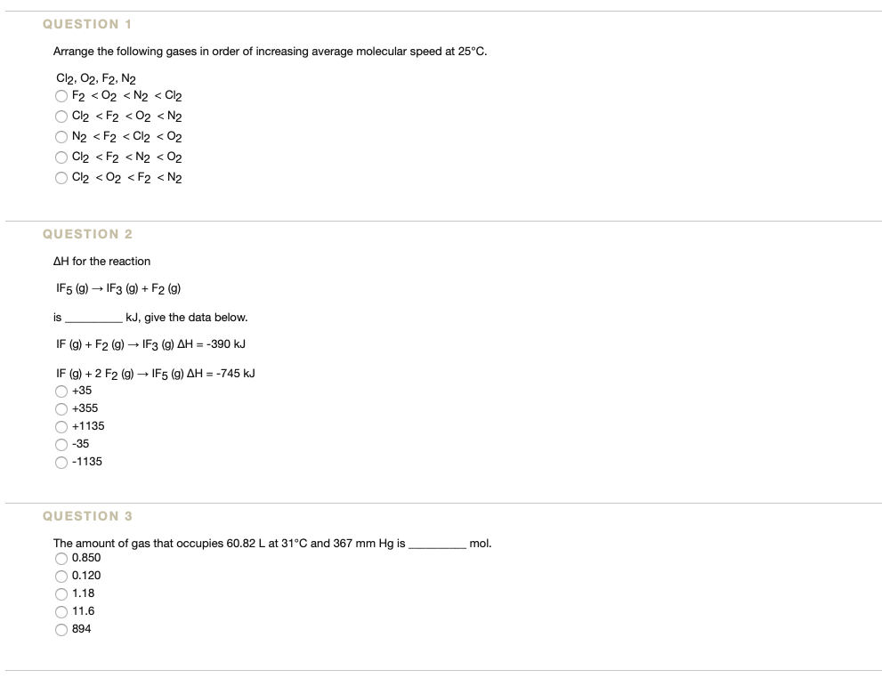
Task: Choose +355 for Question 2
Action: 60,408
